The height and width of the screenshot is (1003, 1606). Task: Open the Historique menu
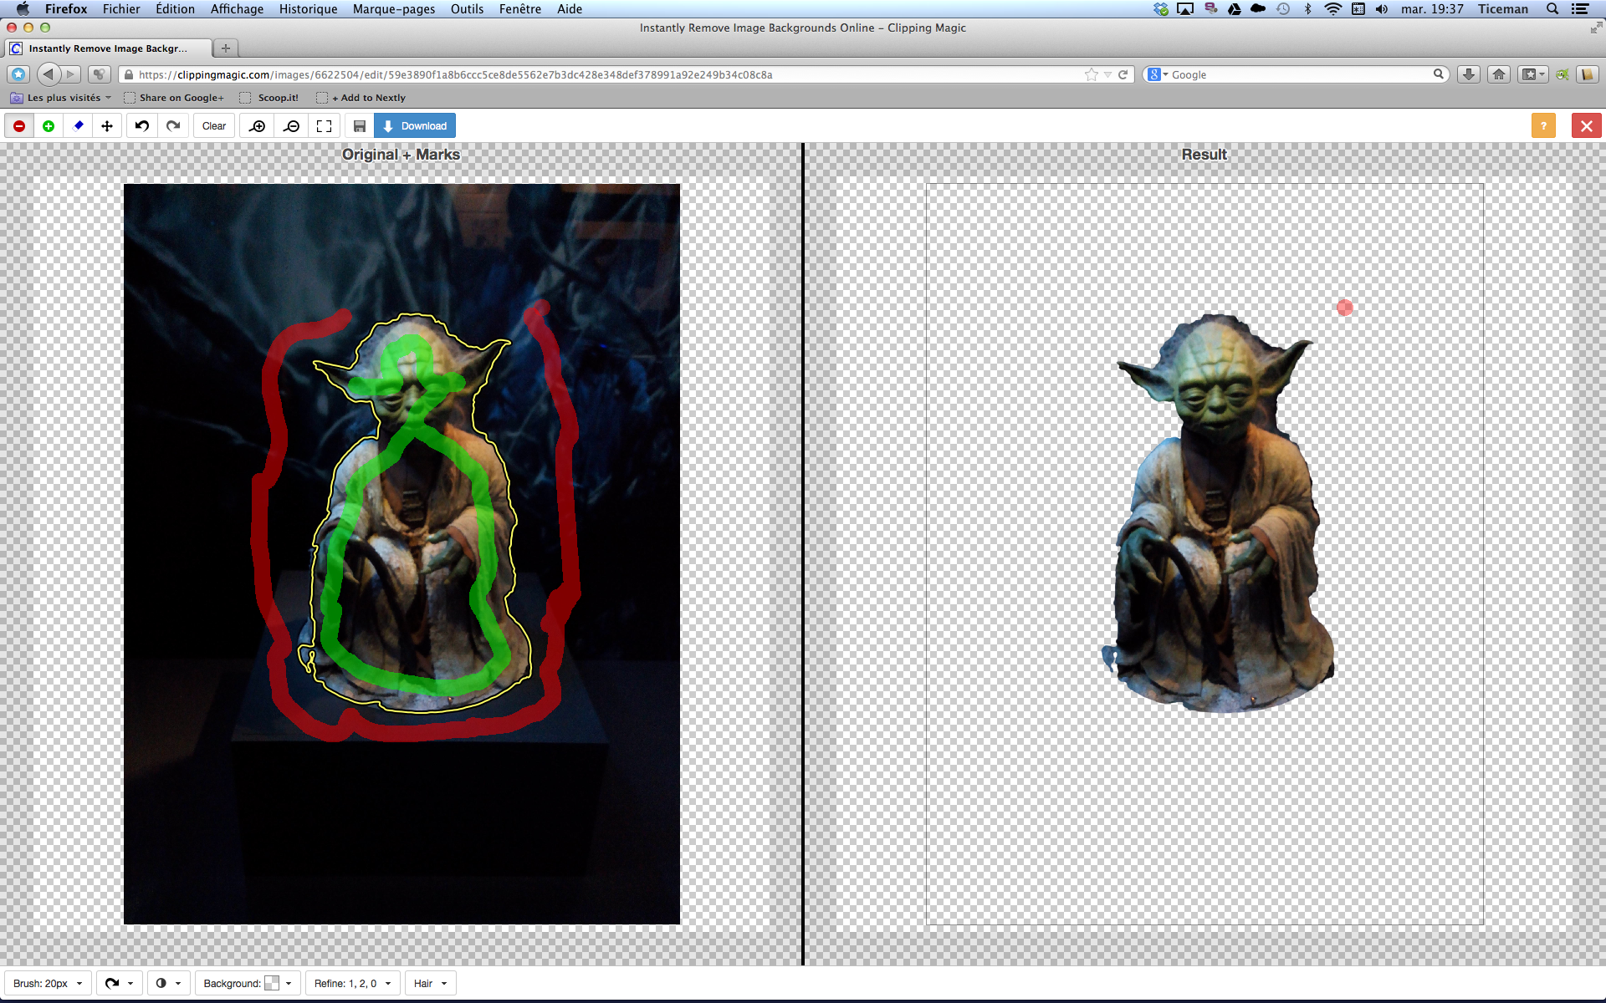308,9
